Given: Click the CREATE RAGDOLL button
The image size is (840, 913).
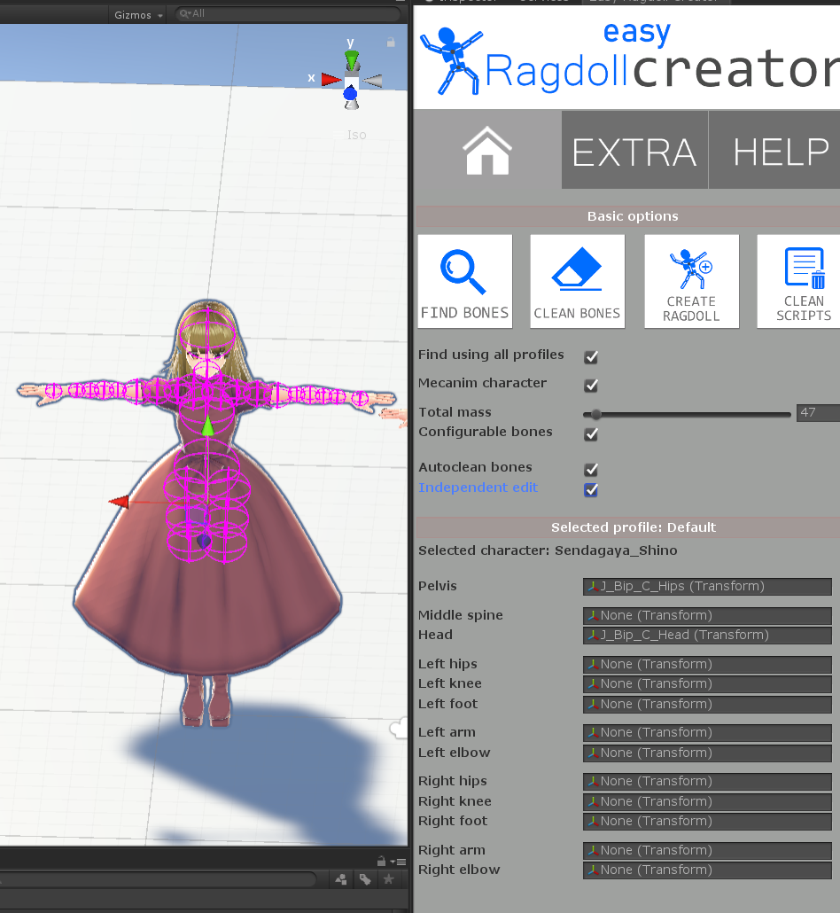Looking at the screenshot, I should [x=691, y=281].
